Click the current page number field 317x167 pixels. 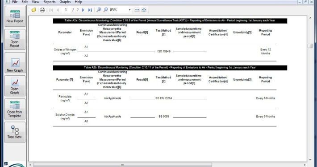pos(66,10)
